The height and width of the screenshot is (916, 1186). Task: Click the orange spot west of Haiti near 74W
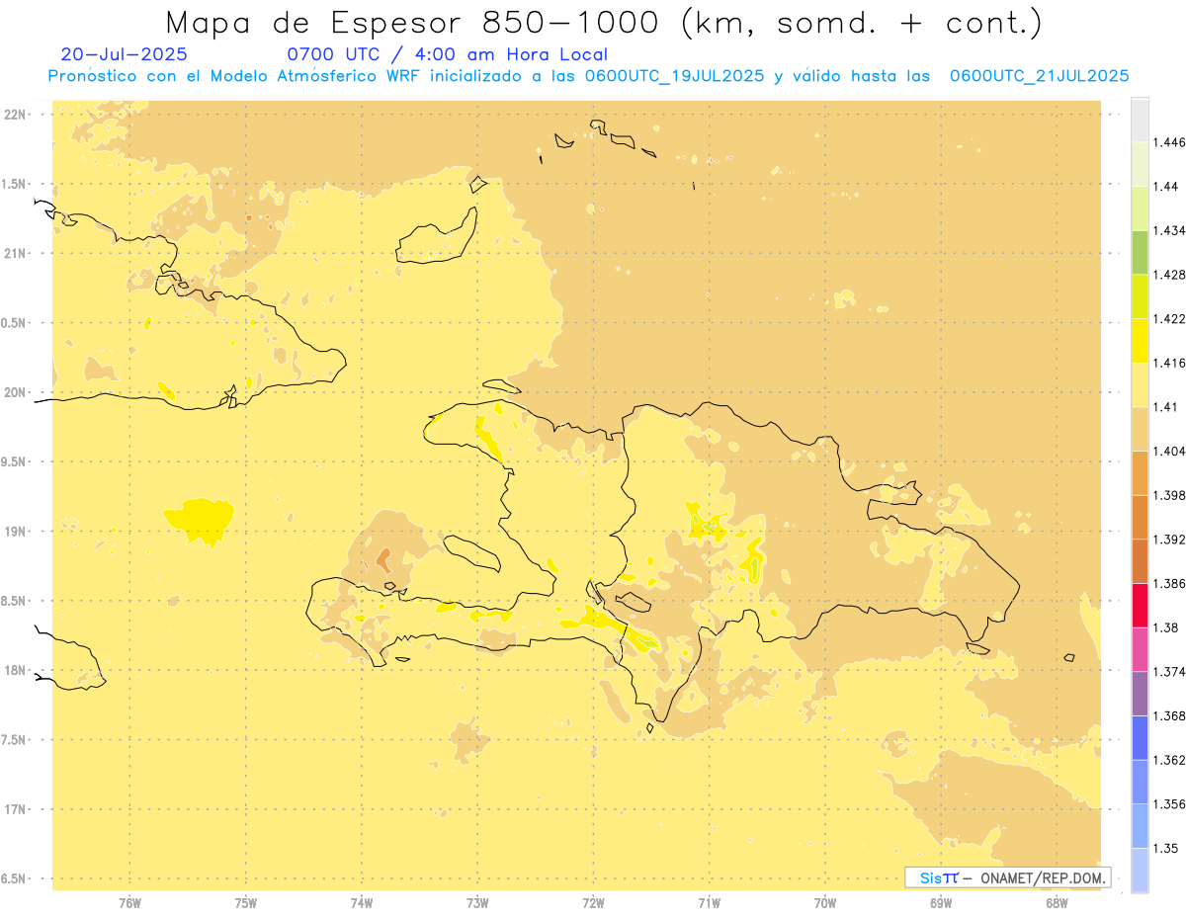point(383,560)
